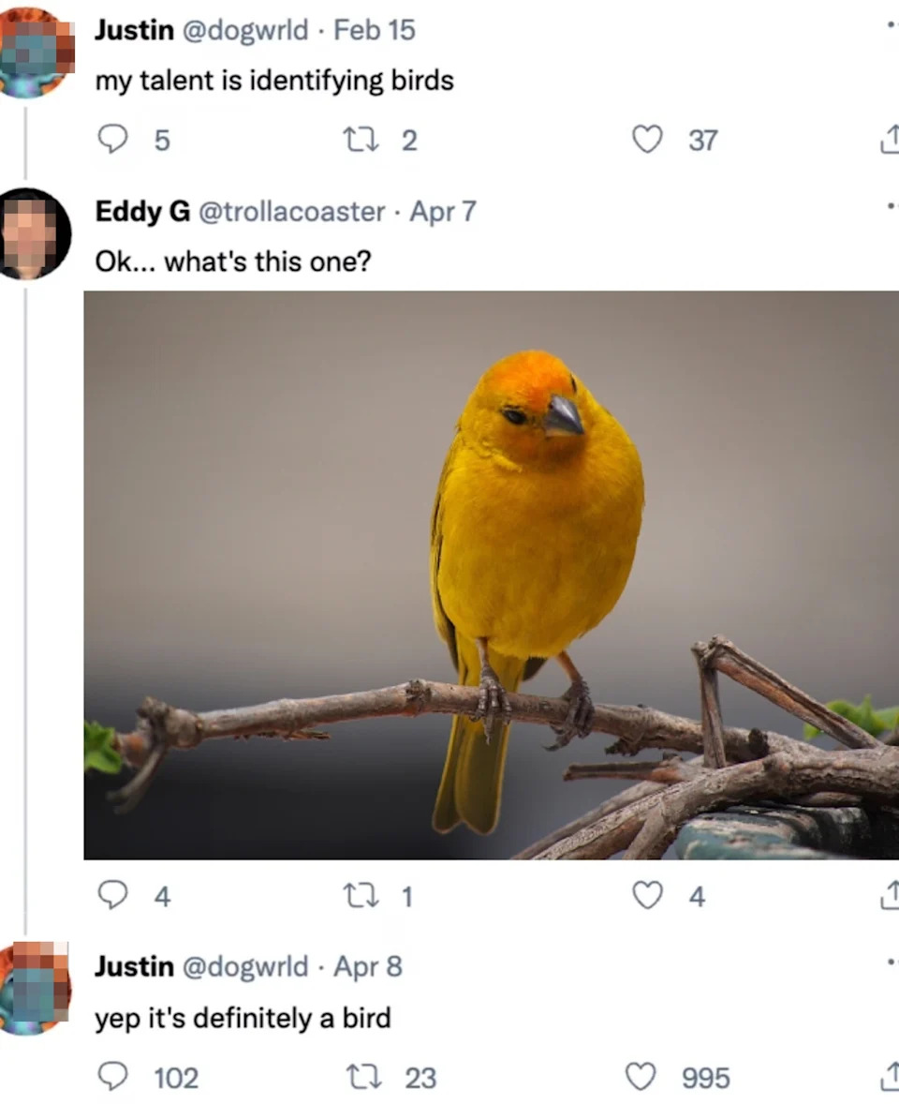Like the tweet with 995 likes

point(641,1077)
